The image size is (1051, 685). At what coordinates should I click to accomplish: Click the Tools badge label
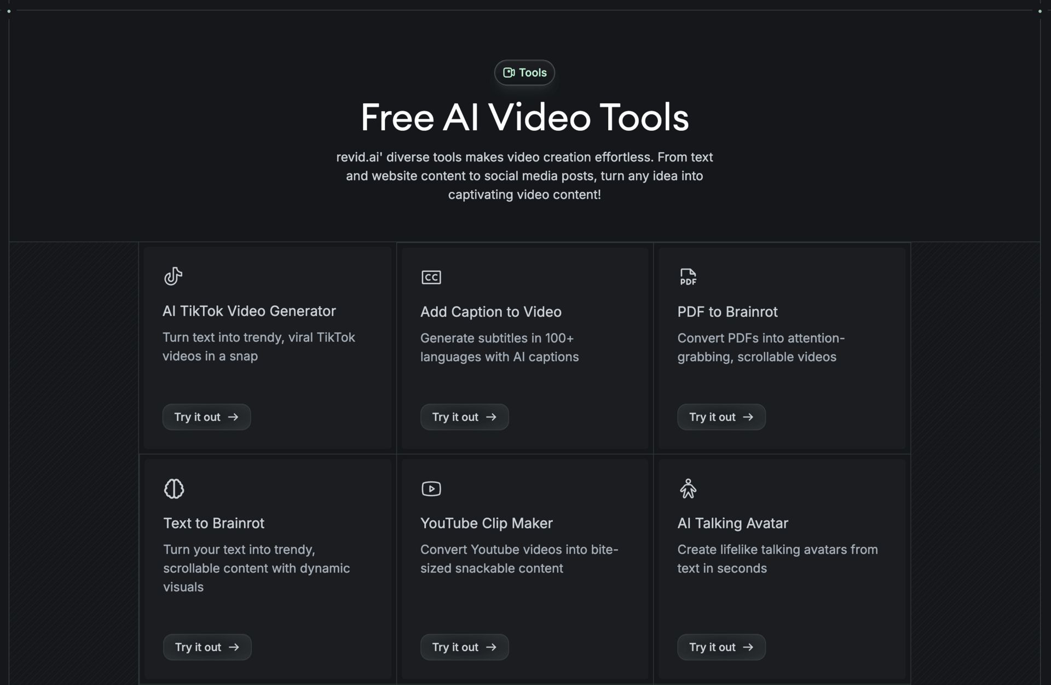point(532,73)
